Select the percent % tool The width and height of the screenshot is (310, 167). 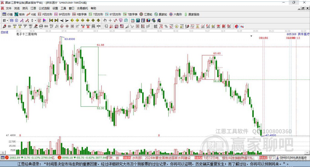[166, 27]
